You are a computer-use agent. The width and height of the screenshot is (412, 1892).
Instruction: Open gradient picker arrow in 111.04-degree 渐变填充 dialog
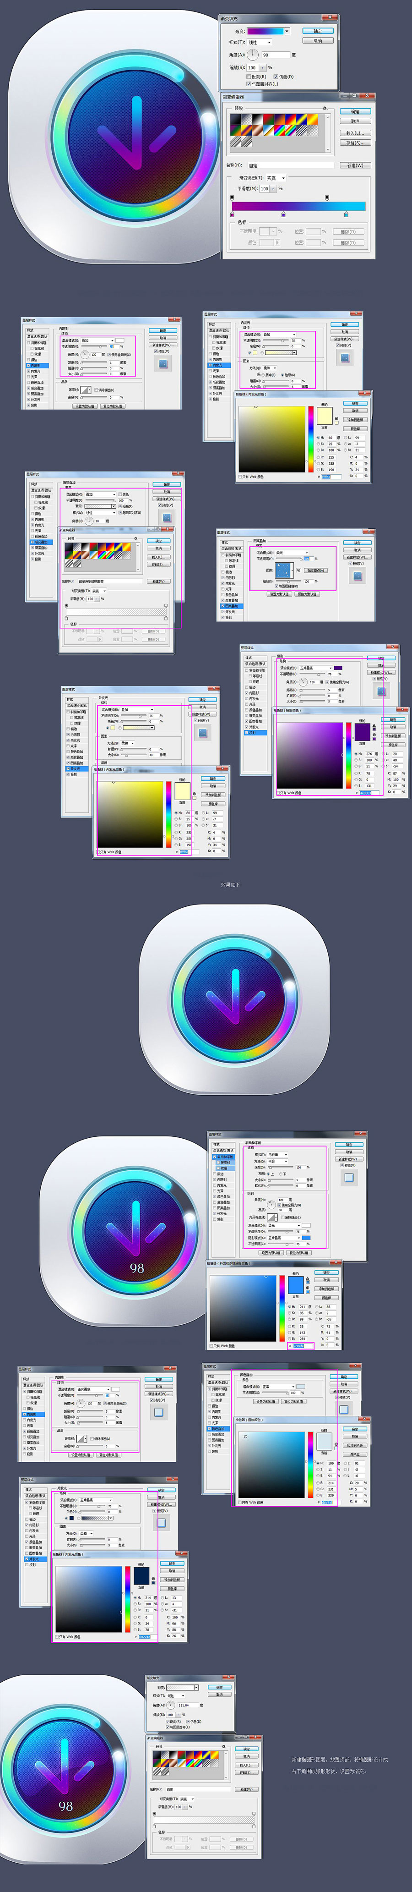click(197, 1688)
